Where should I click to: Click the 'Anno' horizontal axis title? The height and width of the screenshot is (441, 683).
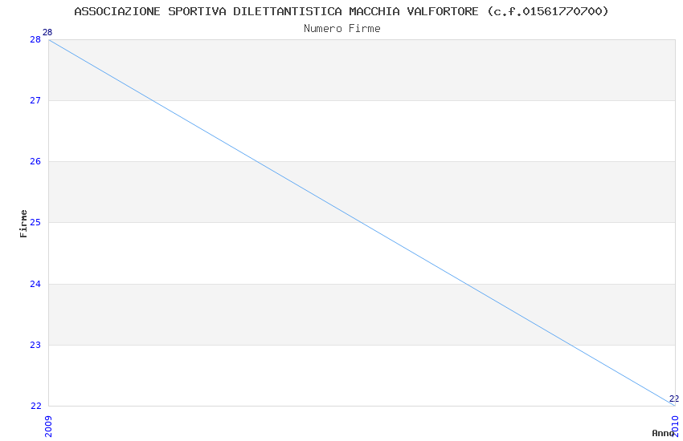click(662, 433)
